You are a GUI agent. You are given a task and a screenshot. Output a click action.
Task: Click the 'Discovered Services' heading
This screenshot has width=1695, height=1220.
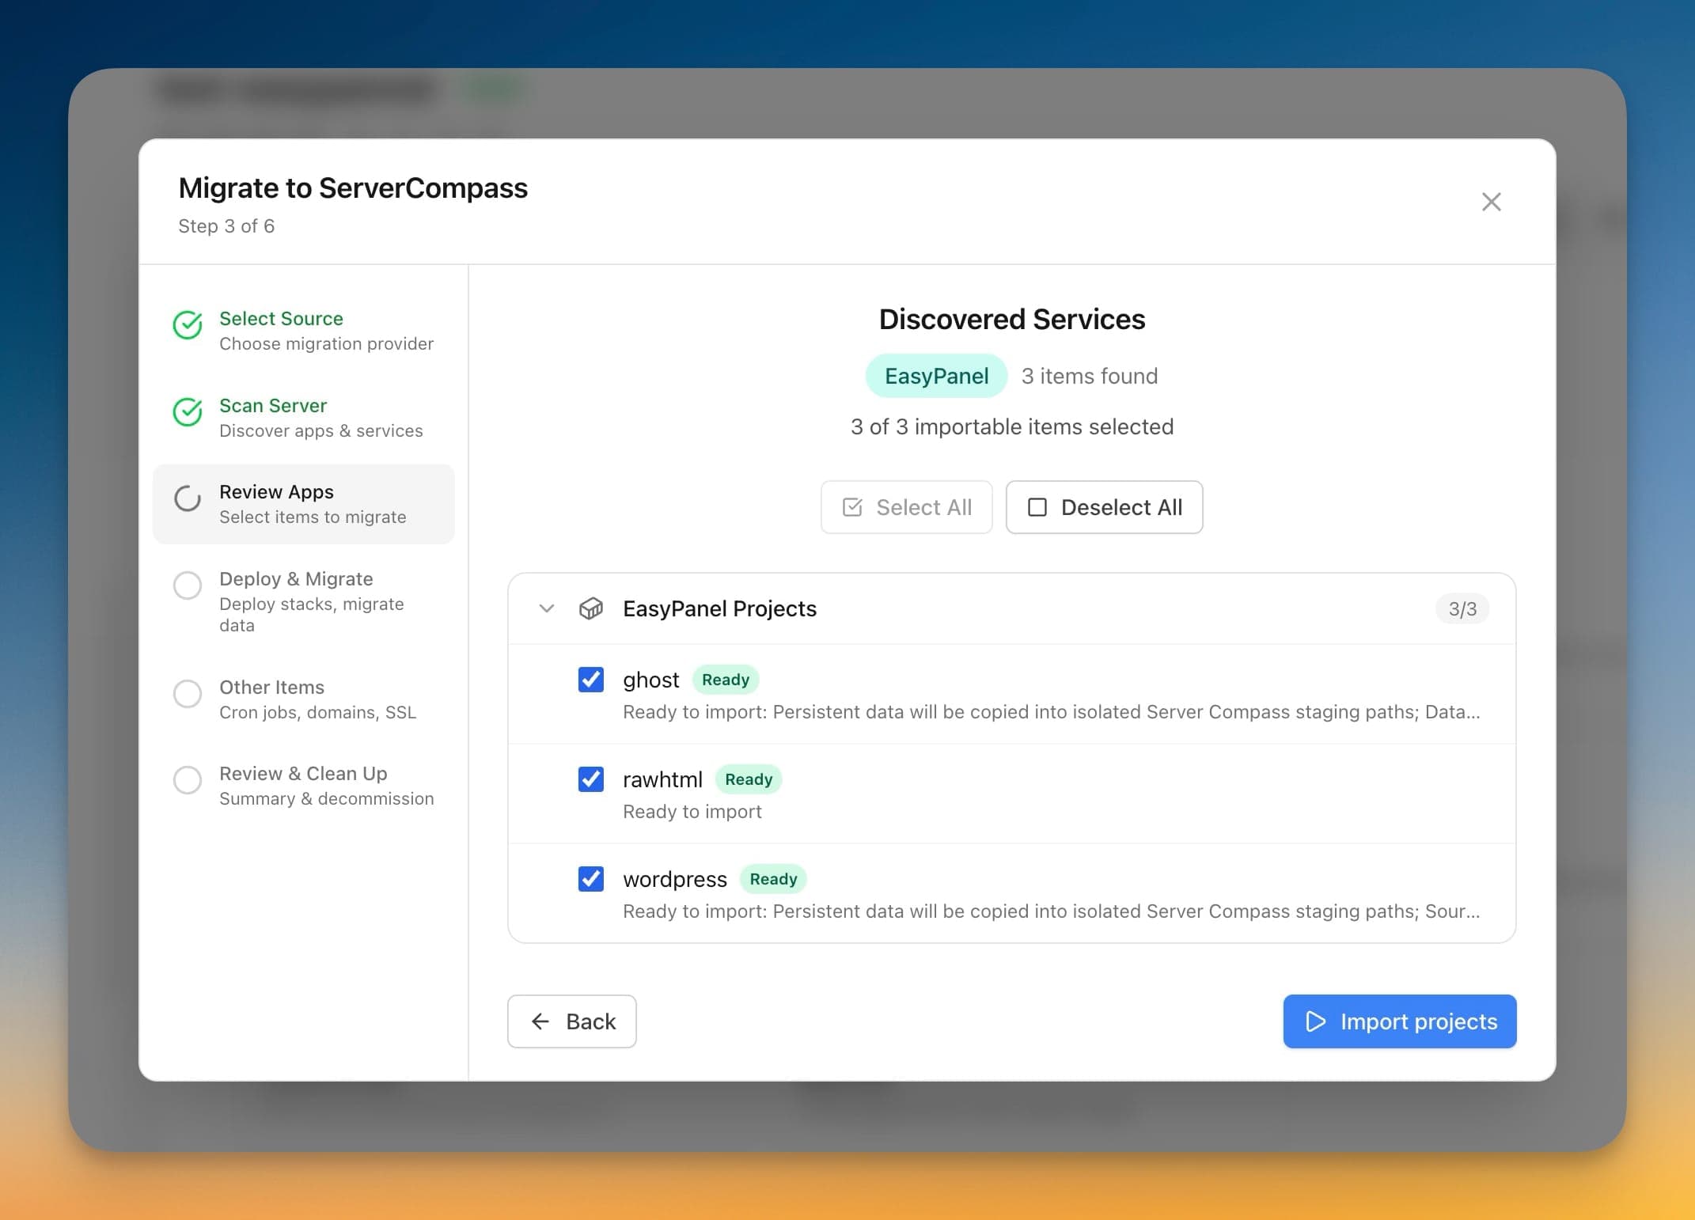pyautogui.click(x=1011, y=320)
